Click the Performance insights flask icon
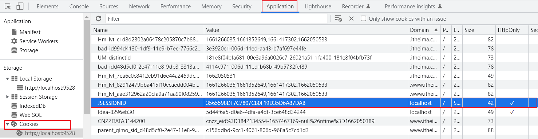The width and height of the screenshot is (538, 139). coord(440,7)
